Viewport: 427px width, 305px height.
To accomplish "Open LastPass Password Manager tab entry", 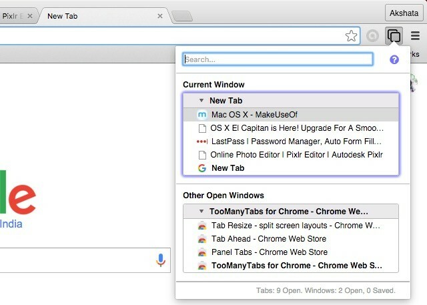I will tap(291, 141).
